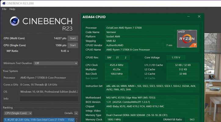
Task: Click the Memory Clock 1800.1 MHz value
Action: coord(114,120)
